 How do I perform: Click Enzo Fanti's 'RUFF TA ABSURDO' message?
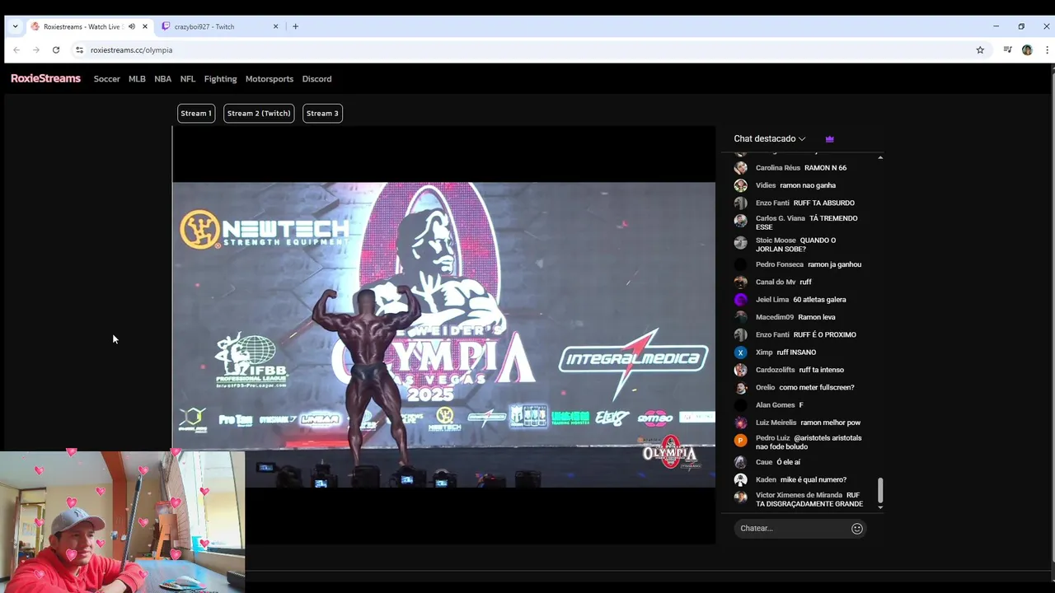824,203
